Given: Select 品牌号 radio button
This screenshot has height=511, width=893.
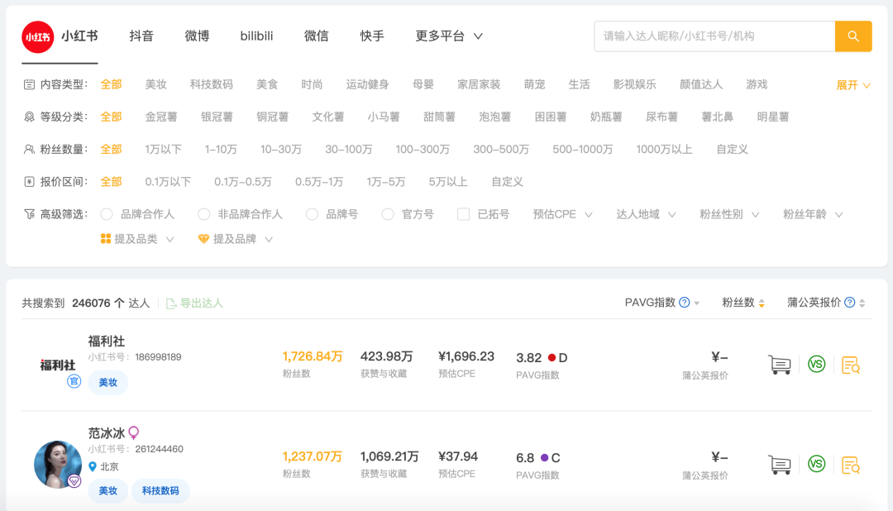Looking at the screenshot, I should pos(312,214).
